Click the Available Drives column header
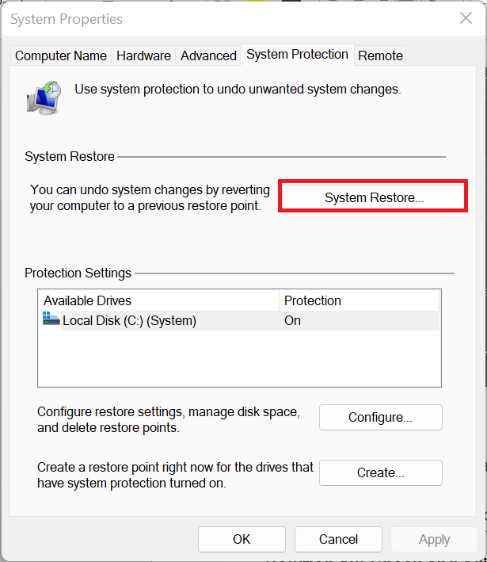487x562 pixels. coord(87,300)
